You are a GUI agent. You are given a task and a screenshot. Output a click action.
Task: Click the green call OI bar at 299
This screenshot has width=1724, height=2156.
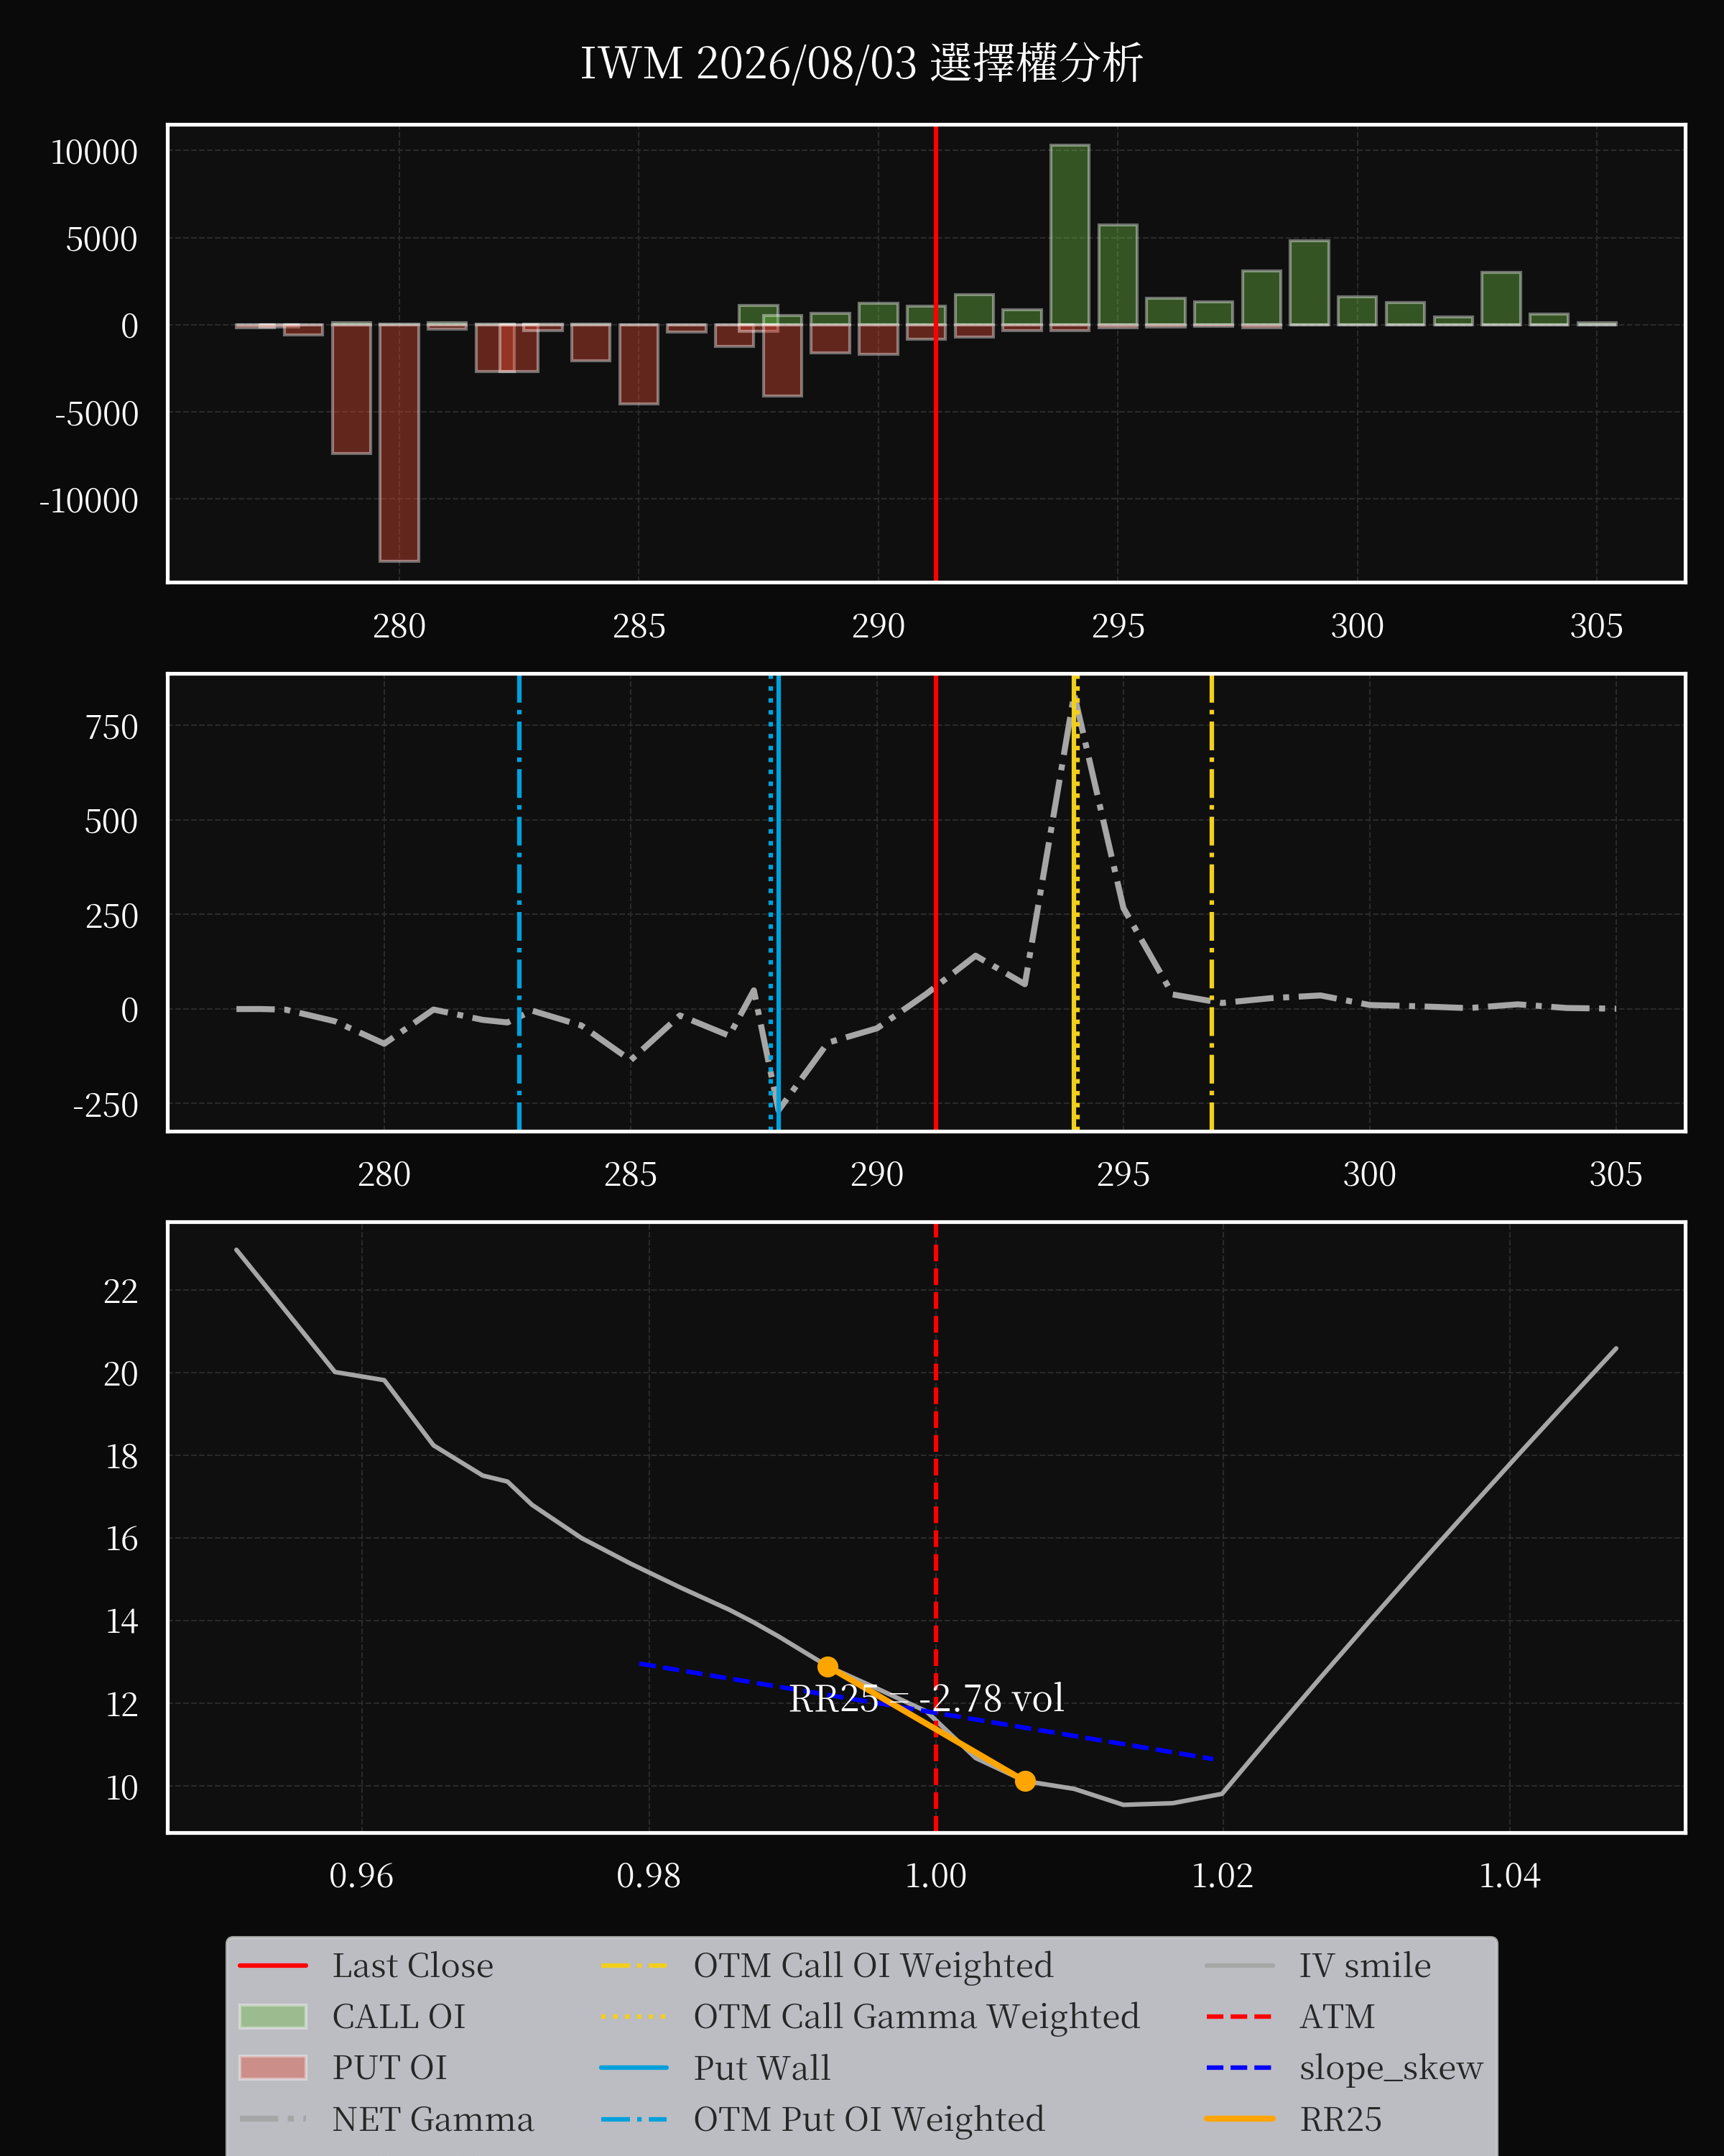click(1310, 283)
